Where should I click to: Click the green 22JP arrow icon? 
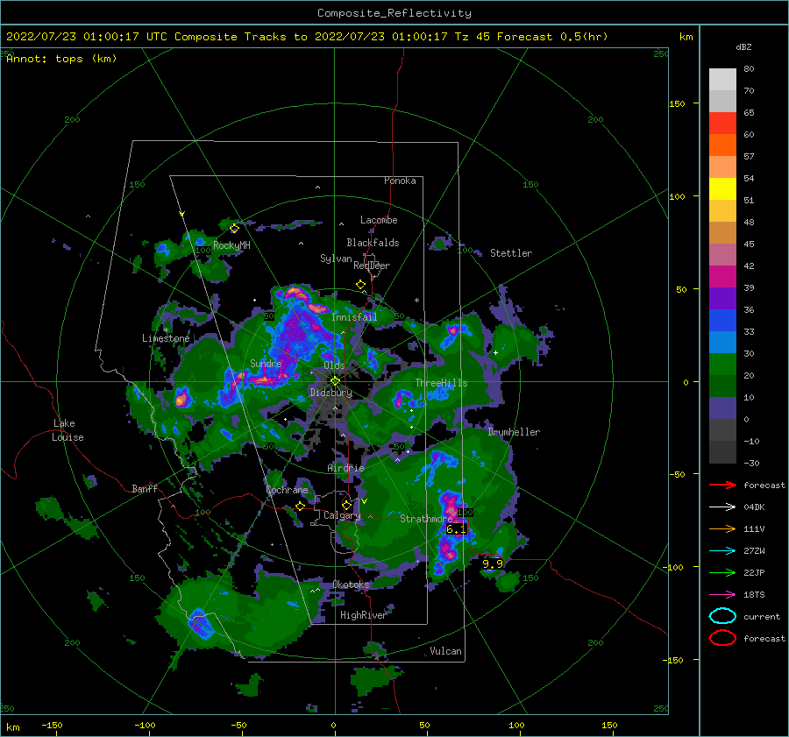coord(722,572)
